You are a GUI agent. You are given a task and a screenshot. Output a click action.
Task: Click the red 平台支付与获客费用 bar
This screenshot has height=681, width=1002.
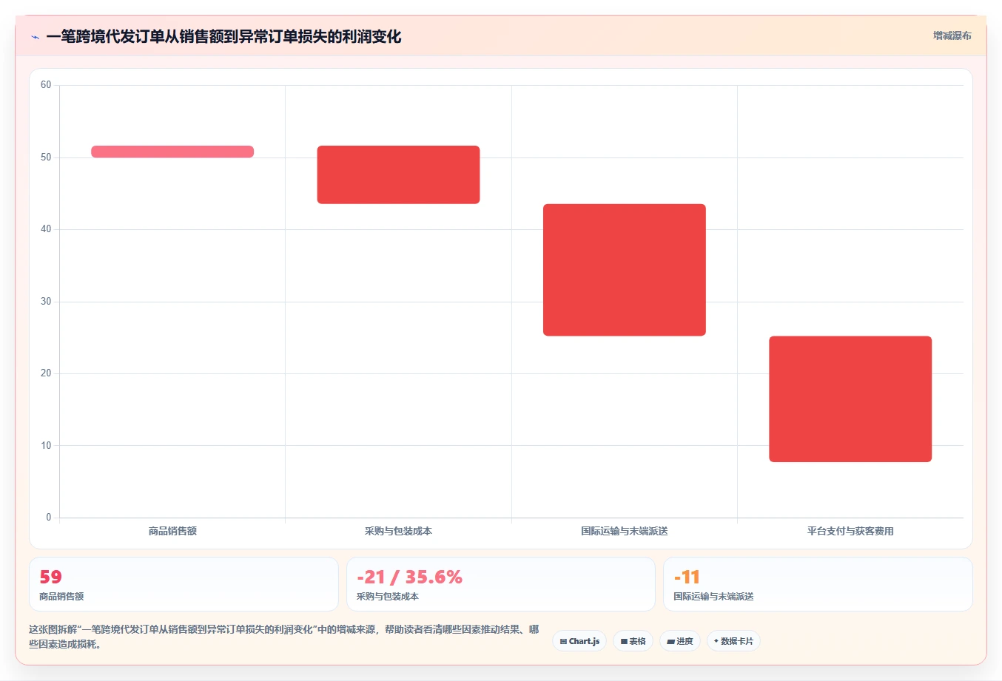850,399
